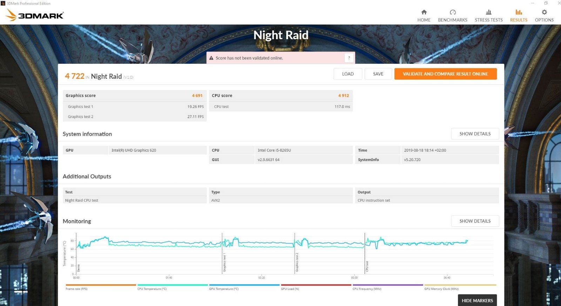Toggle GPU Memory Clock (MHz) legend bar

[x=460, y=285]
